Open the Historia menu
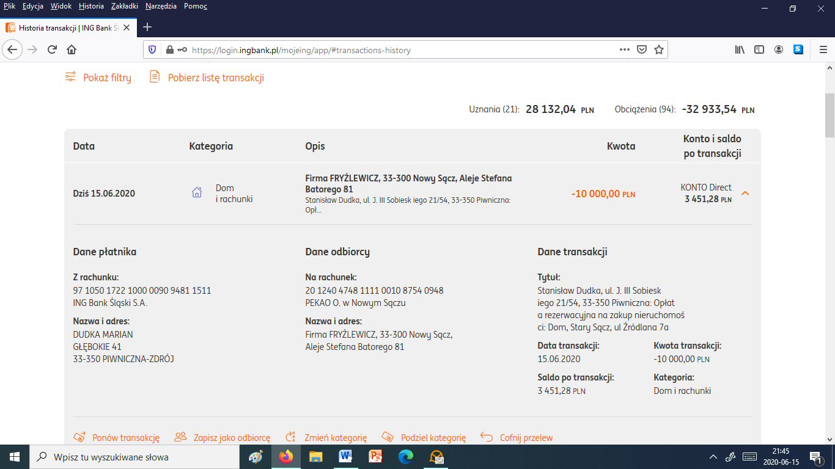The width and height of the screenshot is (835, 469). [91, 6]
